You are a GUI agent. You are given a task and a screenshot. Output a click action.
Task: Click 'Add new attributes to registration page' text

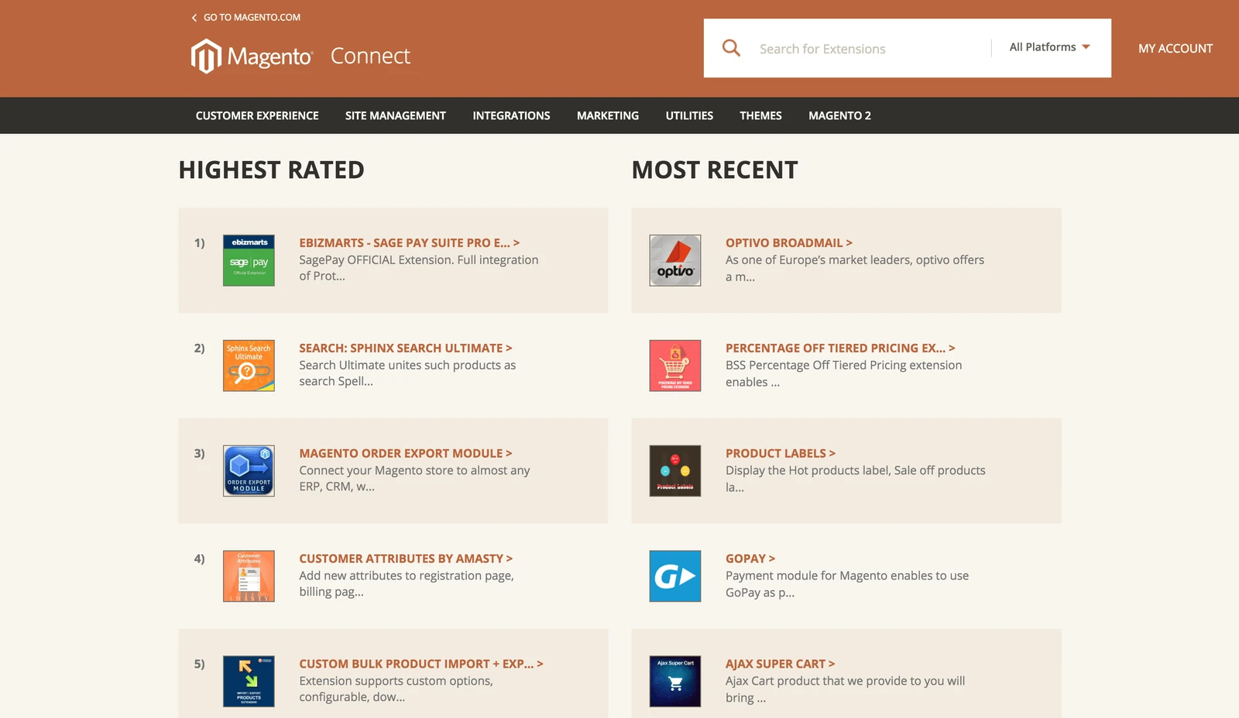[x=407, y=584]
